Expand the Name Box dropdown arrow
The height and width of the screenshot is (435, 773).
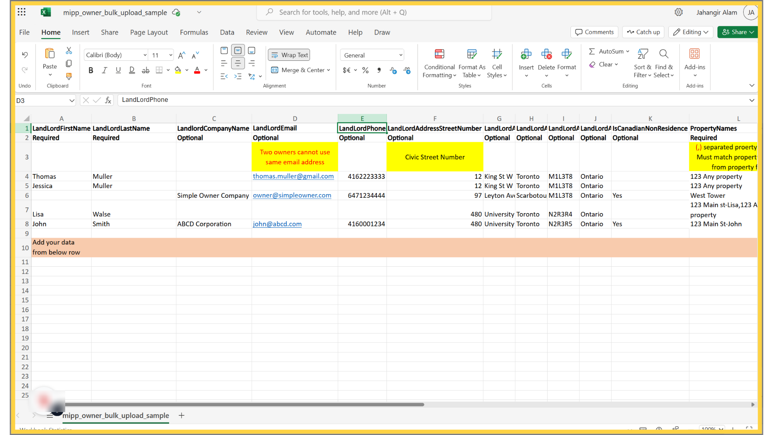[x=72, y=101]
